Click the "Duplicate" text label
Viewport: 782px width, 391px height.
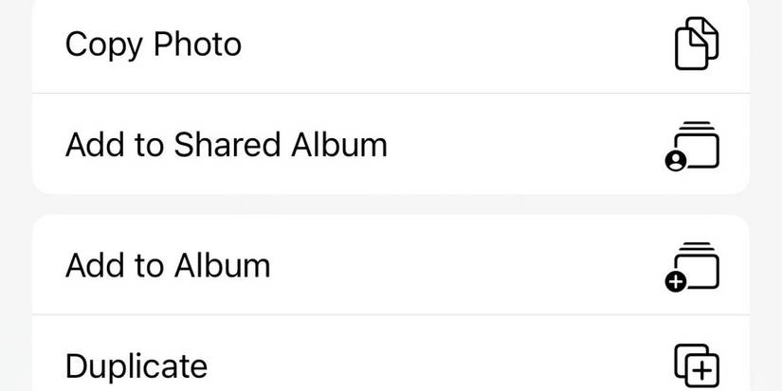136,365
